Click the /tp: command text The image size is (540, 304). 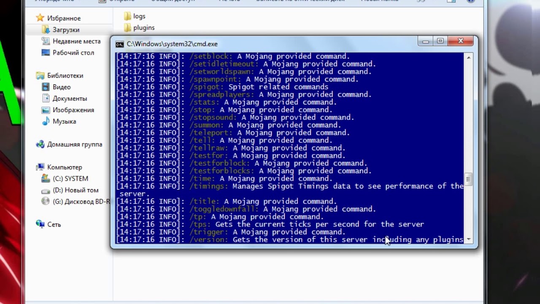(x=198, y=216)
